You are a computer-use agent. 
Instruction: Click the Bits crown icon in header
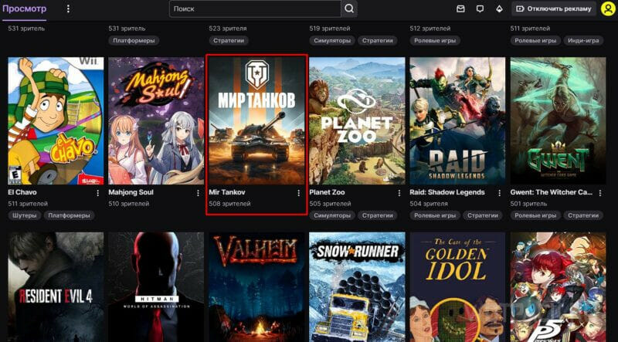[499, 8]
